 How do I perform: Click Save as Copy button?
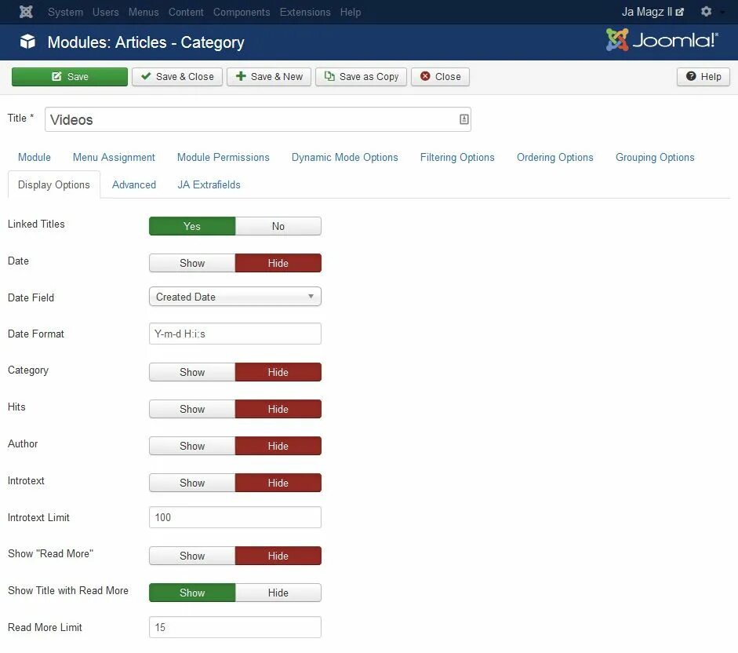(x=361, y=77)
